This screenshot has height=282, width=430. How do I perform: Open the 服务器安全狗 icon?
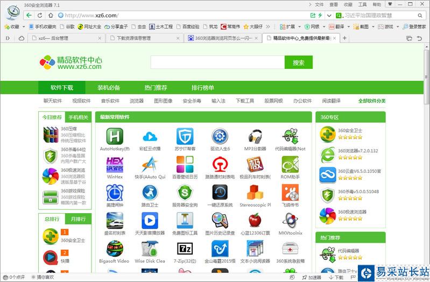point(185,192)
